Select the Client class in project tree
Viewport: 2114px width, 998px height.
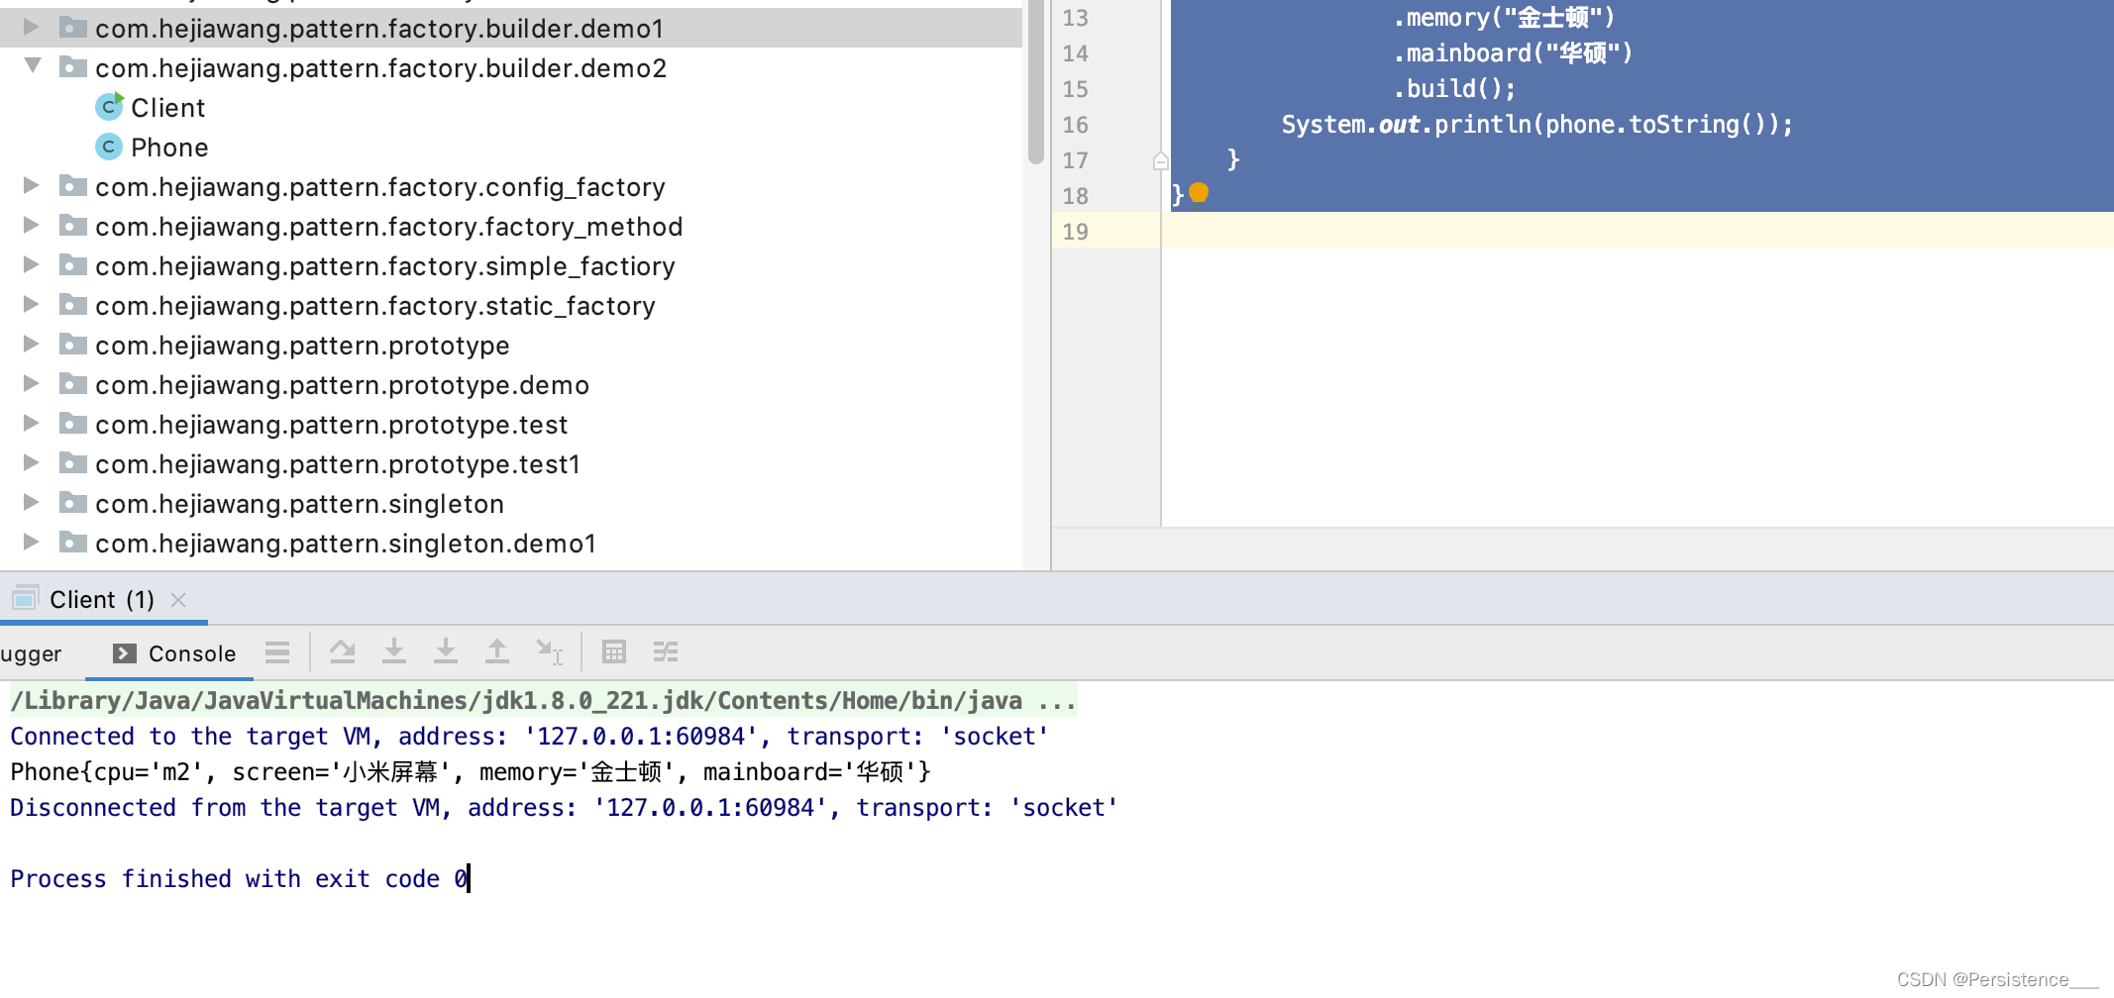167,107
